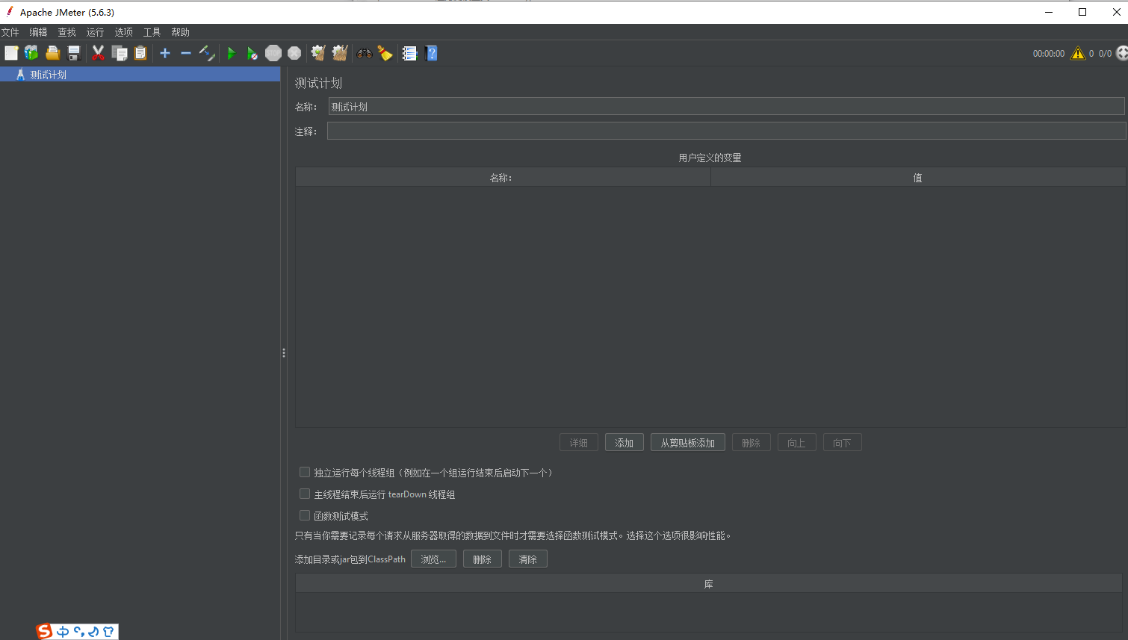Open the 选项 menu

coord(124,32)
